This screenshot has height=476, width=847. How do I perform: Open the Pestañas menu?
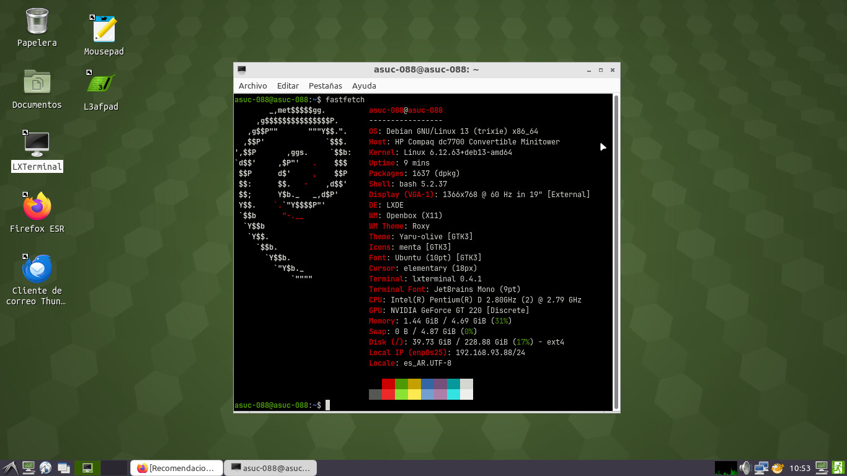coord(325,86)
